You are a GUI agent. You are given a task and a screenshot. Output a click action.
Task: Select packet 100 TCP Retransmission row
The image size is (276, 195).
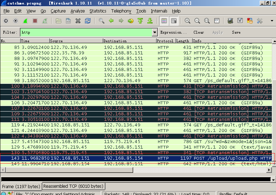click(x=136, y=86)
